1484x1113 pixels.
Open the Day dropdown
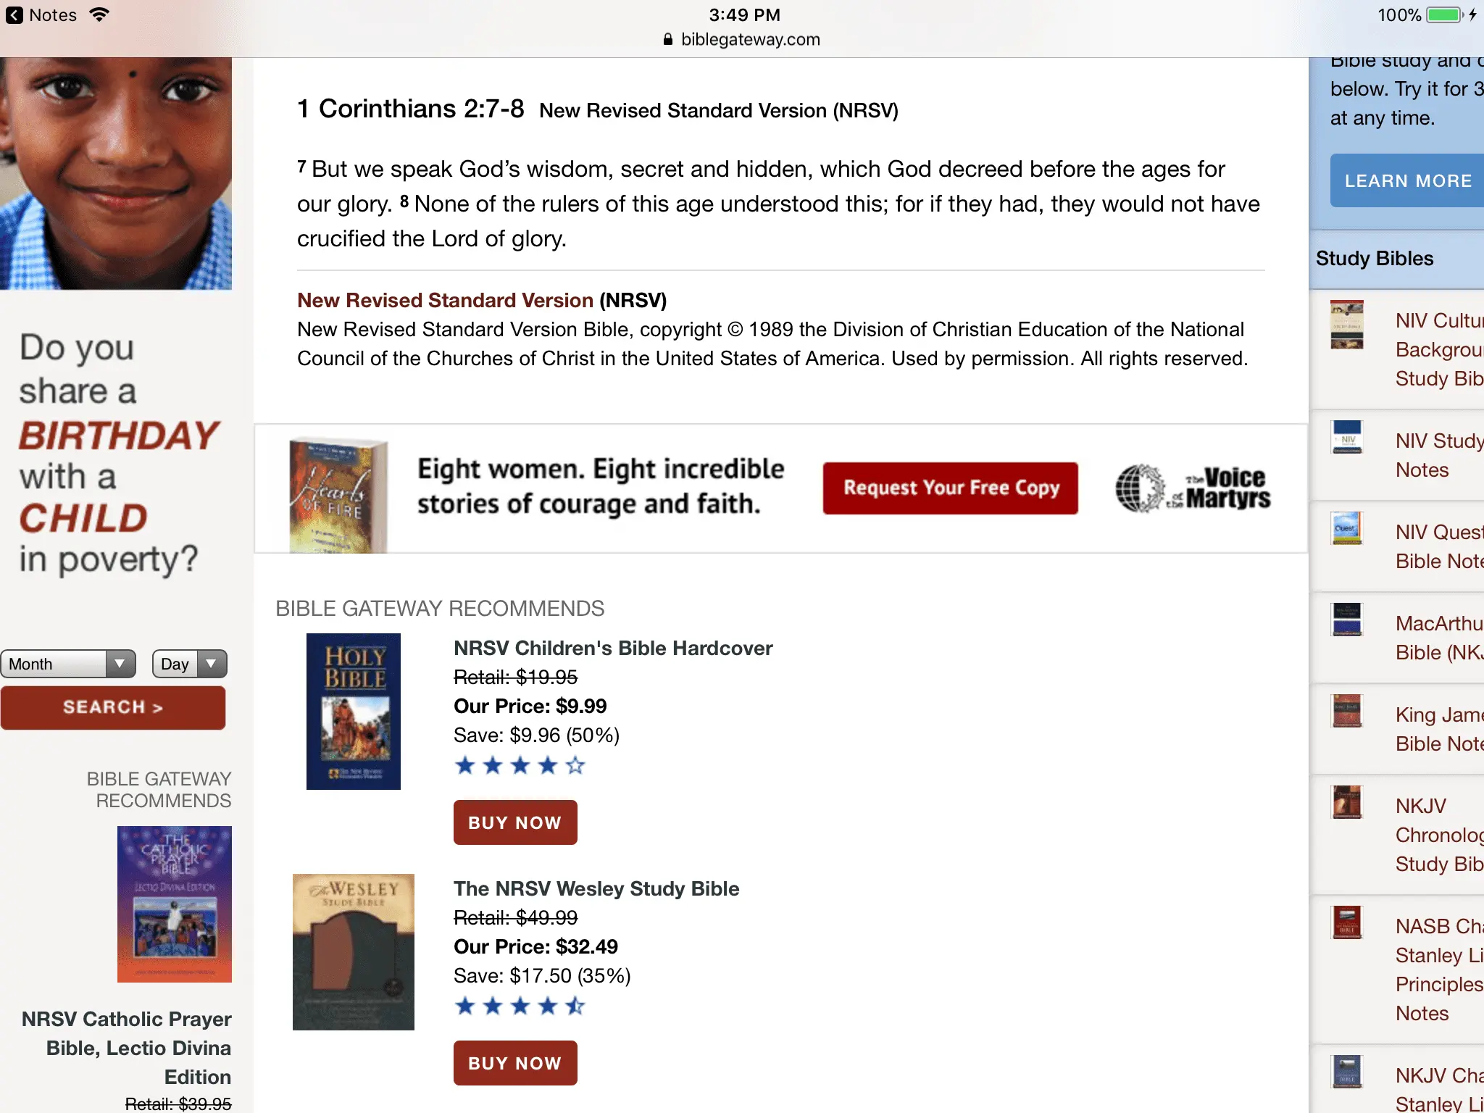(x=190, y=664)
